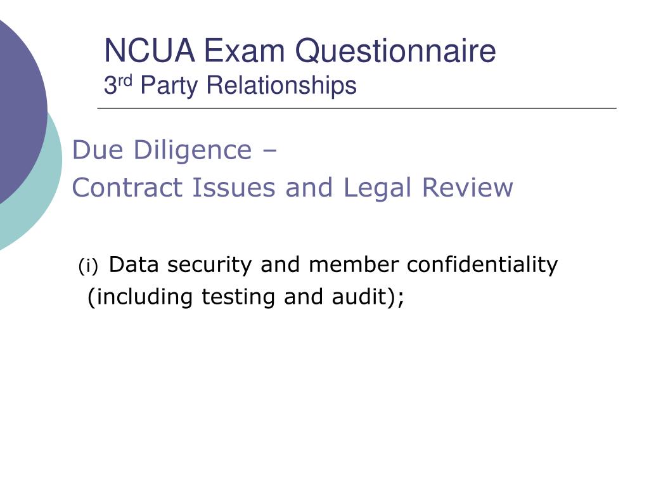Click 'Contract Issues and Legal Review' heading line
Image resolution: width=649 pixels, height=487 pixels.
coord(293,188)
